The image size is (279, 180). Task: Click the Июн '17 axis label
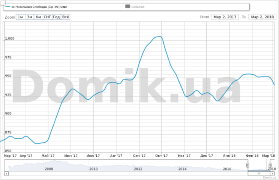(x=71, y=156)
